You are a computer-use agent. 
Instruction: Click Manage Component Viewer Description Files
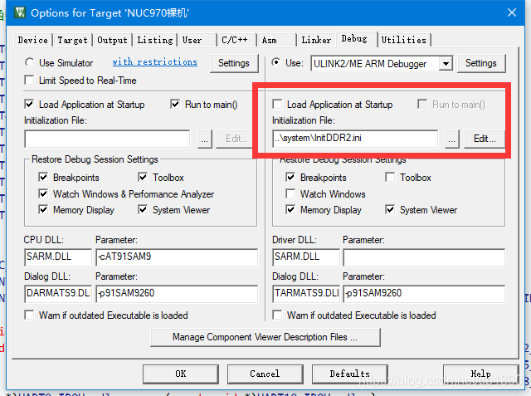pyautogui.click(x=265, y=337)
